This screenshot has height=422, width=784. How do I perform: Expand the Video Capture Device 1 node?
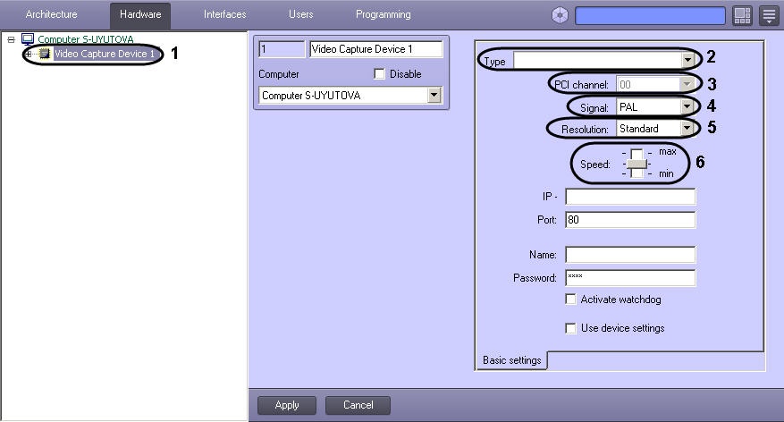[x=29, y=54]
